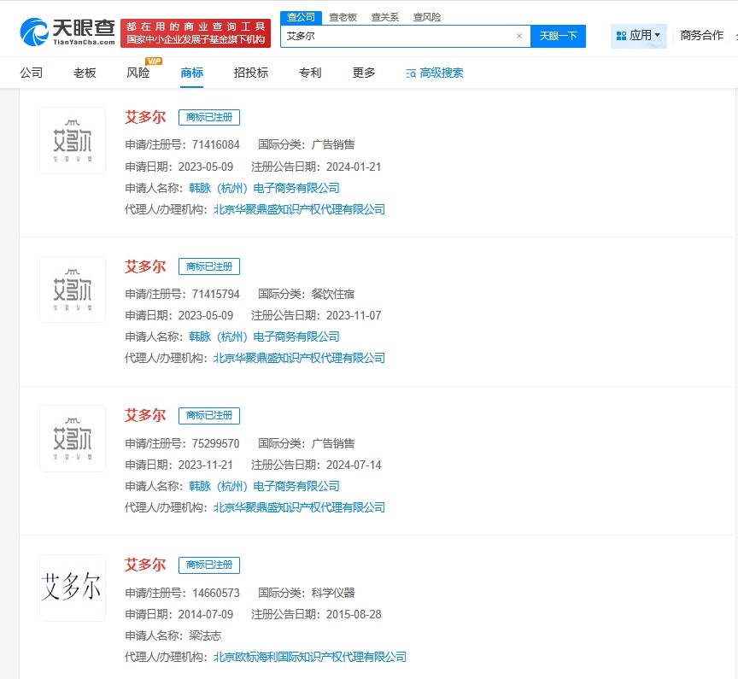Viewport: 738px width, 679px height.
Task: Click the 商务合作 link
Action: coord(701,35)
